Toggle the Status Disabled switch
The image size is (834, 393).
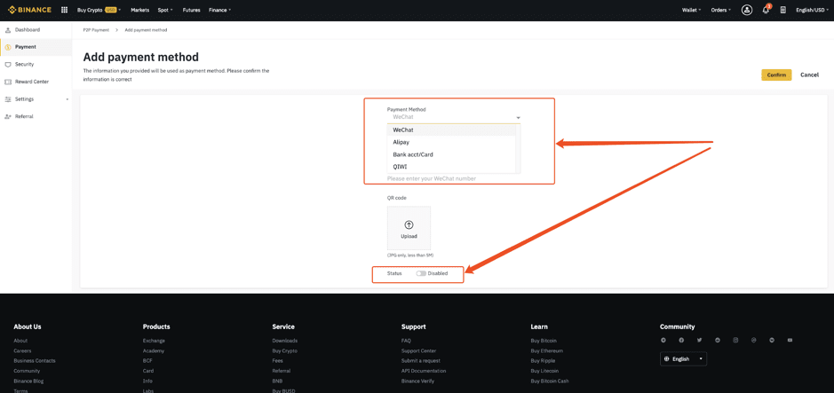(421, 273)
